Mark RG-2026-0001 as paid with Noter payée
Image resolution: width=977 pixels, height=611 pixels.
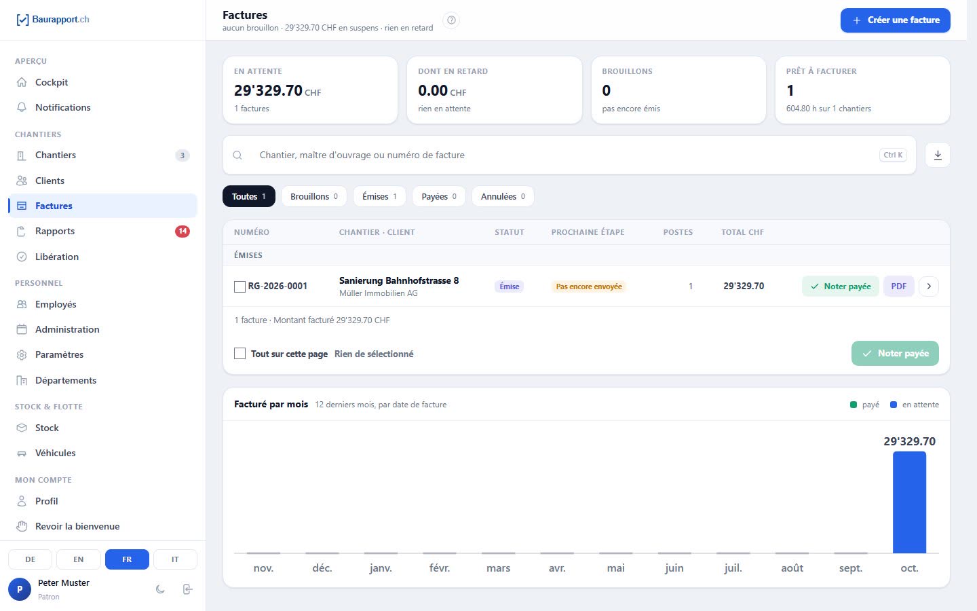click(x=841, y=286)
